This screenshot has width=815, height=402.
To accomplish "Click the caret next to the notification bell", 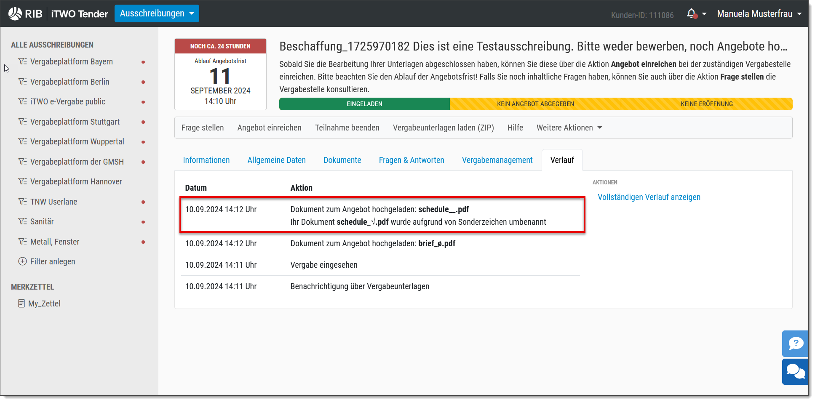I will tap(704, 14).
